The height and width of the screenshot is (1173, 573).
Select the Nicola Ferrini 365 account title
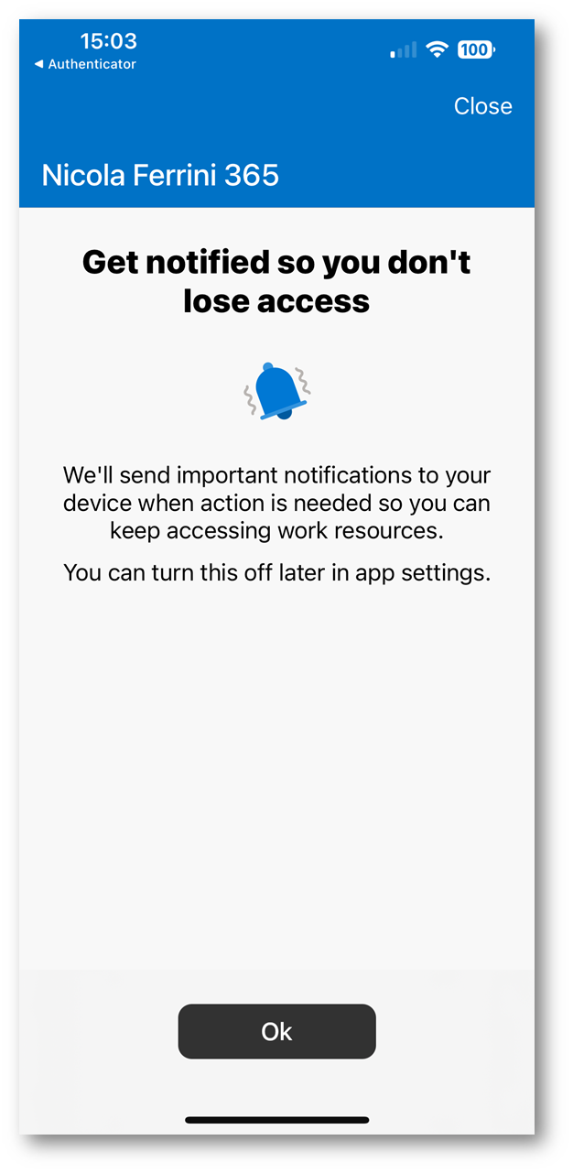tap(160, 174)
